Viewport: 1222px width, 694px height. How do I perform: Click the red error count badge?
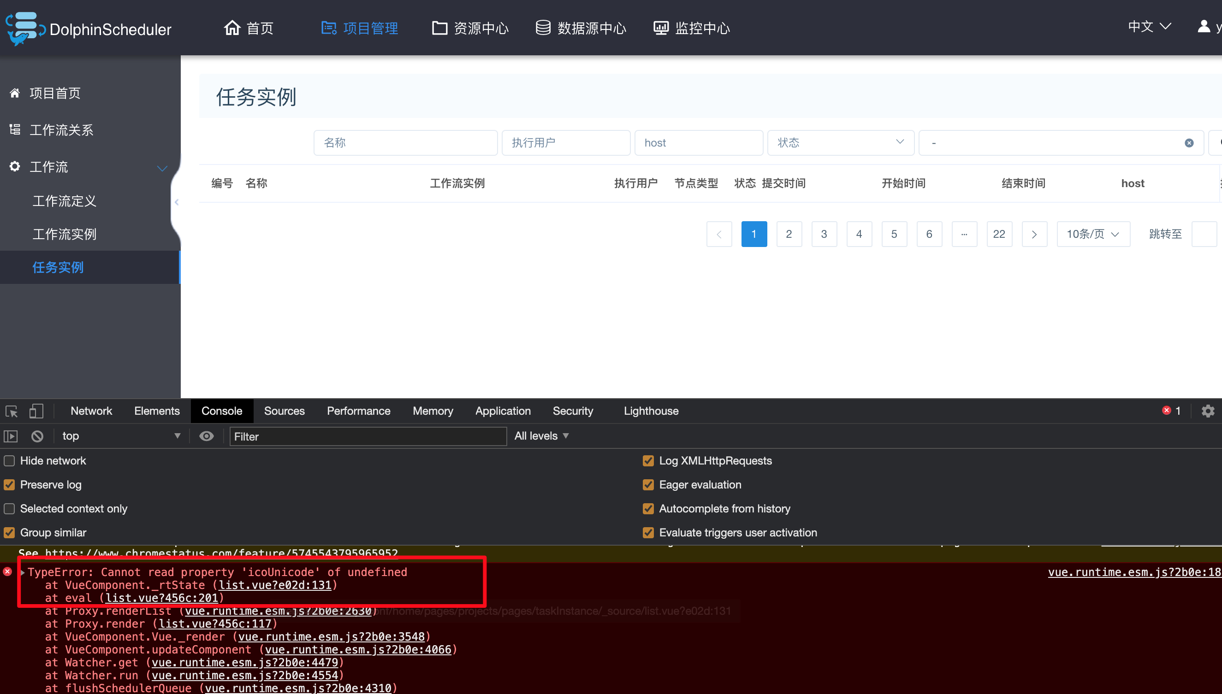[x=1171, y=411]
